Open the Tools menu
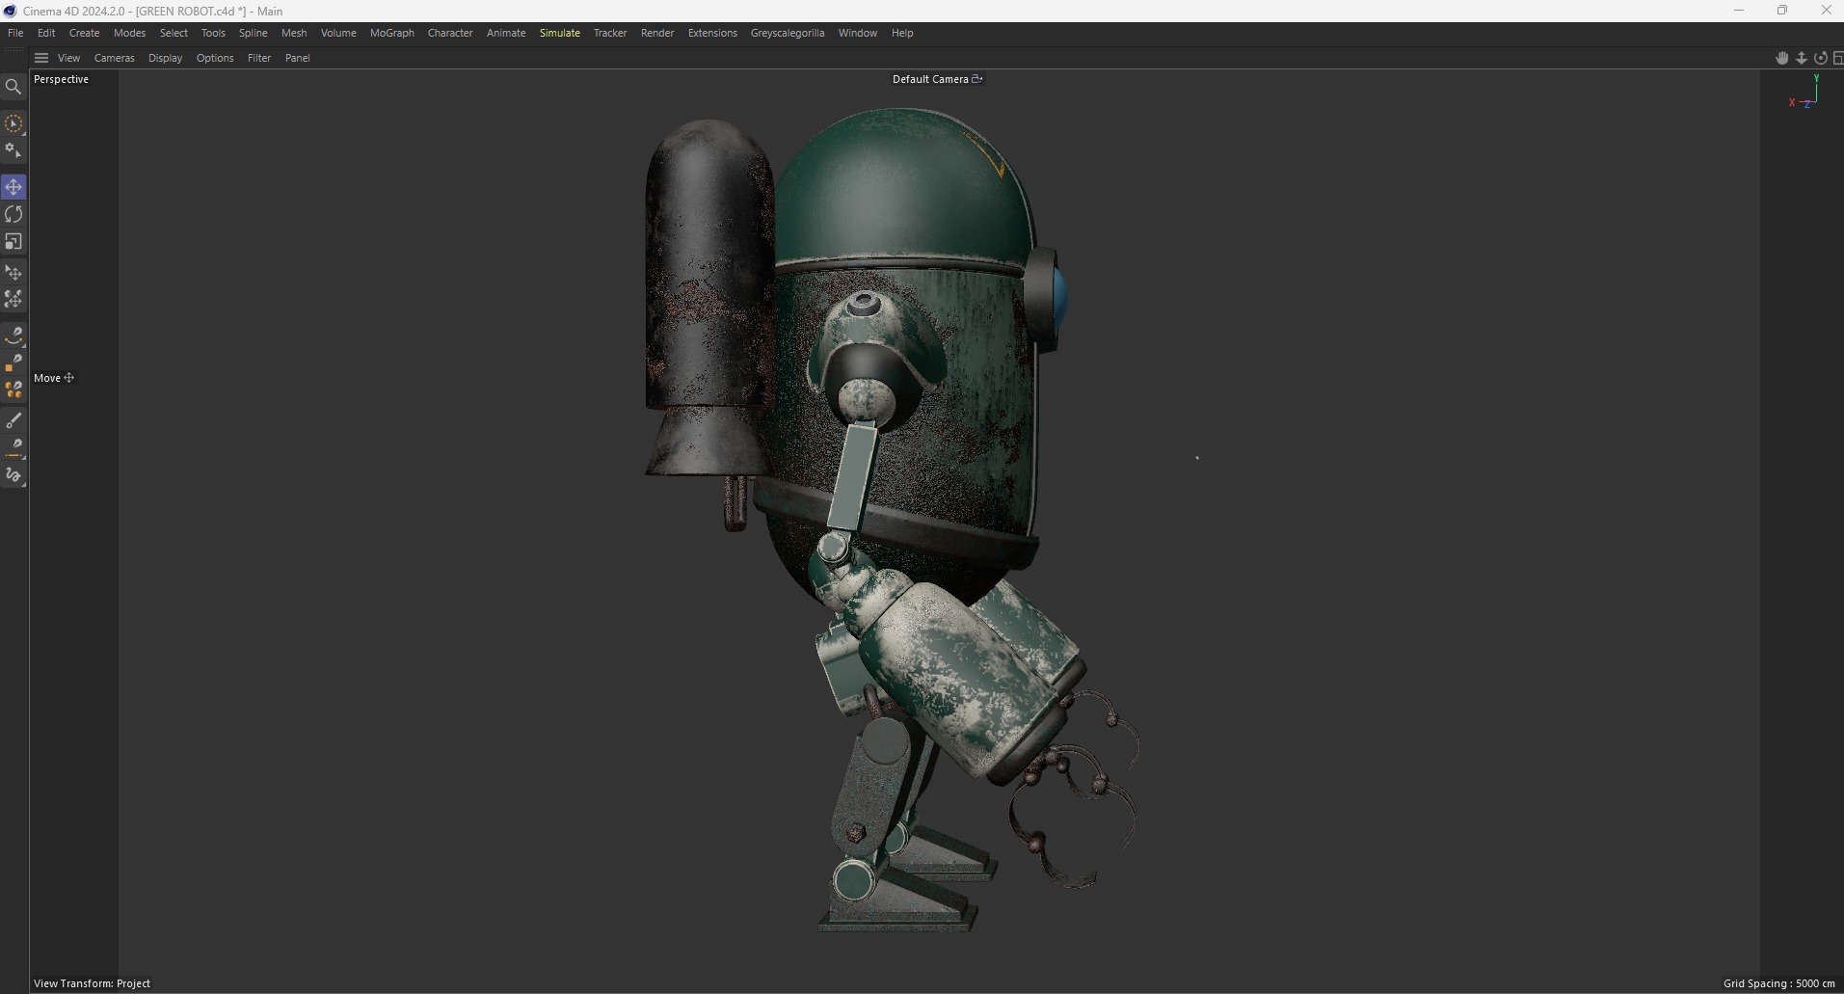The height and width of the screenshot is (994, 1844). 213,33
